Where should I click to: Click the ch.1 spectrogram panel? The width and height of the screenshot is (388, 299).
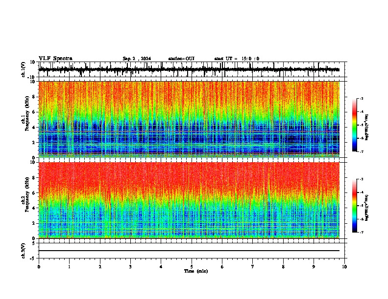coord(189,119)
